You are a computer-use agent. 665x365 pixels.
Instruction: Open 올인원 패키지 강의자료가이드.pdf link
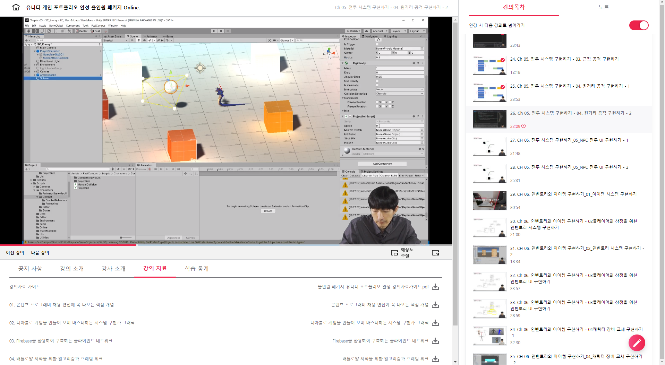point(373,287)
